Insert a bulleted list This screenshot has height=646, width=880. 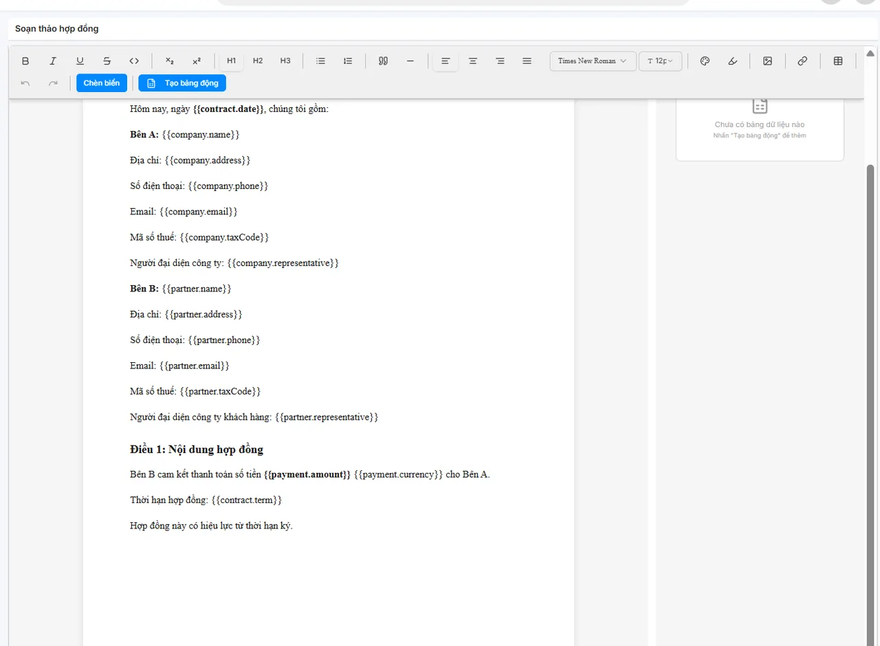click(320, 61)
